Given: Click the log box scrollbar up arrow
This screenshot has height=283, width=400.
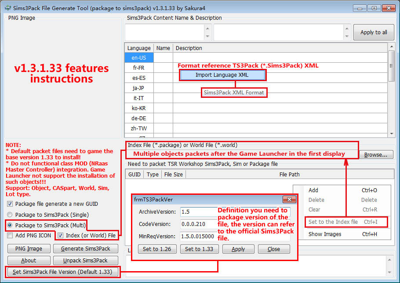Looking at the screenshot, I should 389,260.
